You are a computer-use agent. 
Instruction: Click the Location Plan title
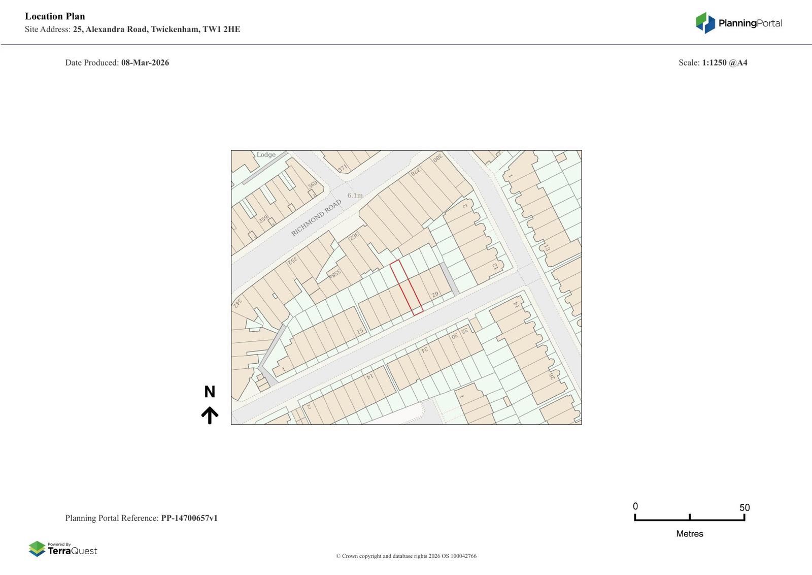coord(55,16)
